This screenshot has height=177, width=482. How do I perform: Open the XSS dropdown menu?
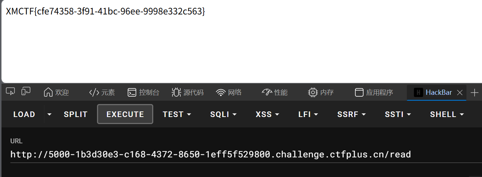click(x=267, y=114)
